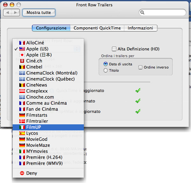Click the green checkmark in the Perian status row
191x183 pixels.
tap(138, 101)
